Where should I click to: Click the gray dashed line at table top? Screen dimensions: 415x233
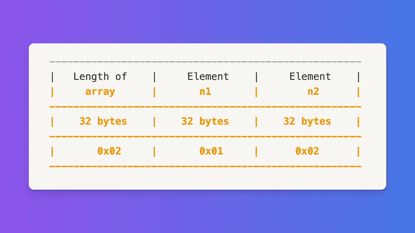point(205,62)
